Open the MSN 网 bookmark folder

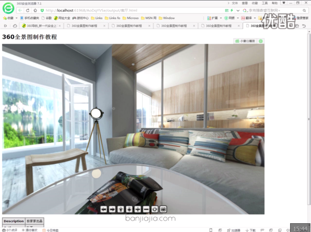click(x=148, y=18)
